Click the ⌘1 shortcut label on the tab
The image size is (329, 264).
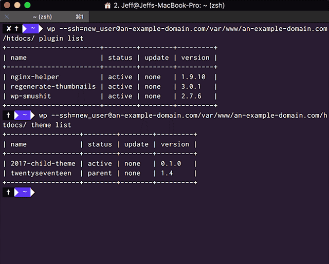coord(80,17)
